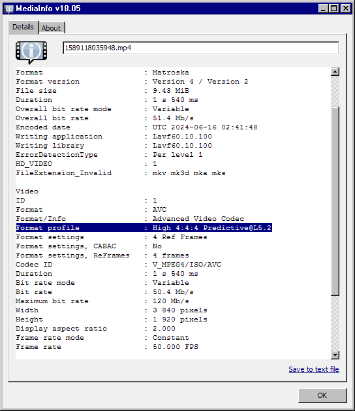Click the MediaInfo title bar app icon
The image size is (355, 411).
9,8
